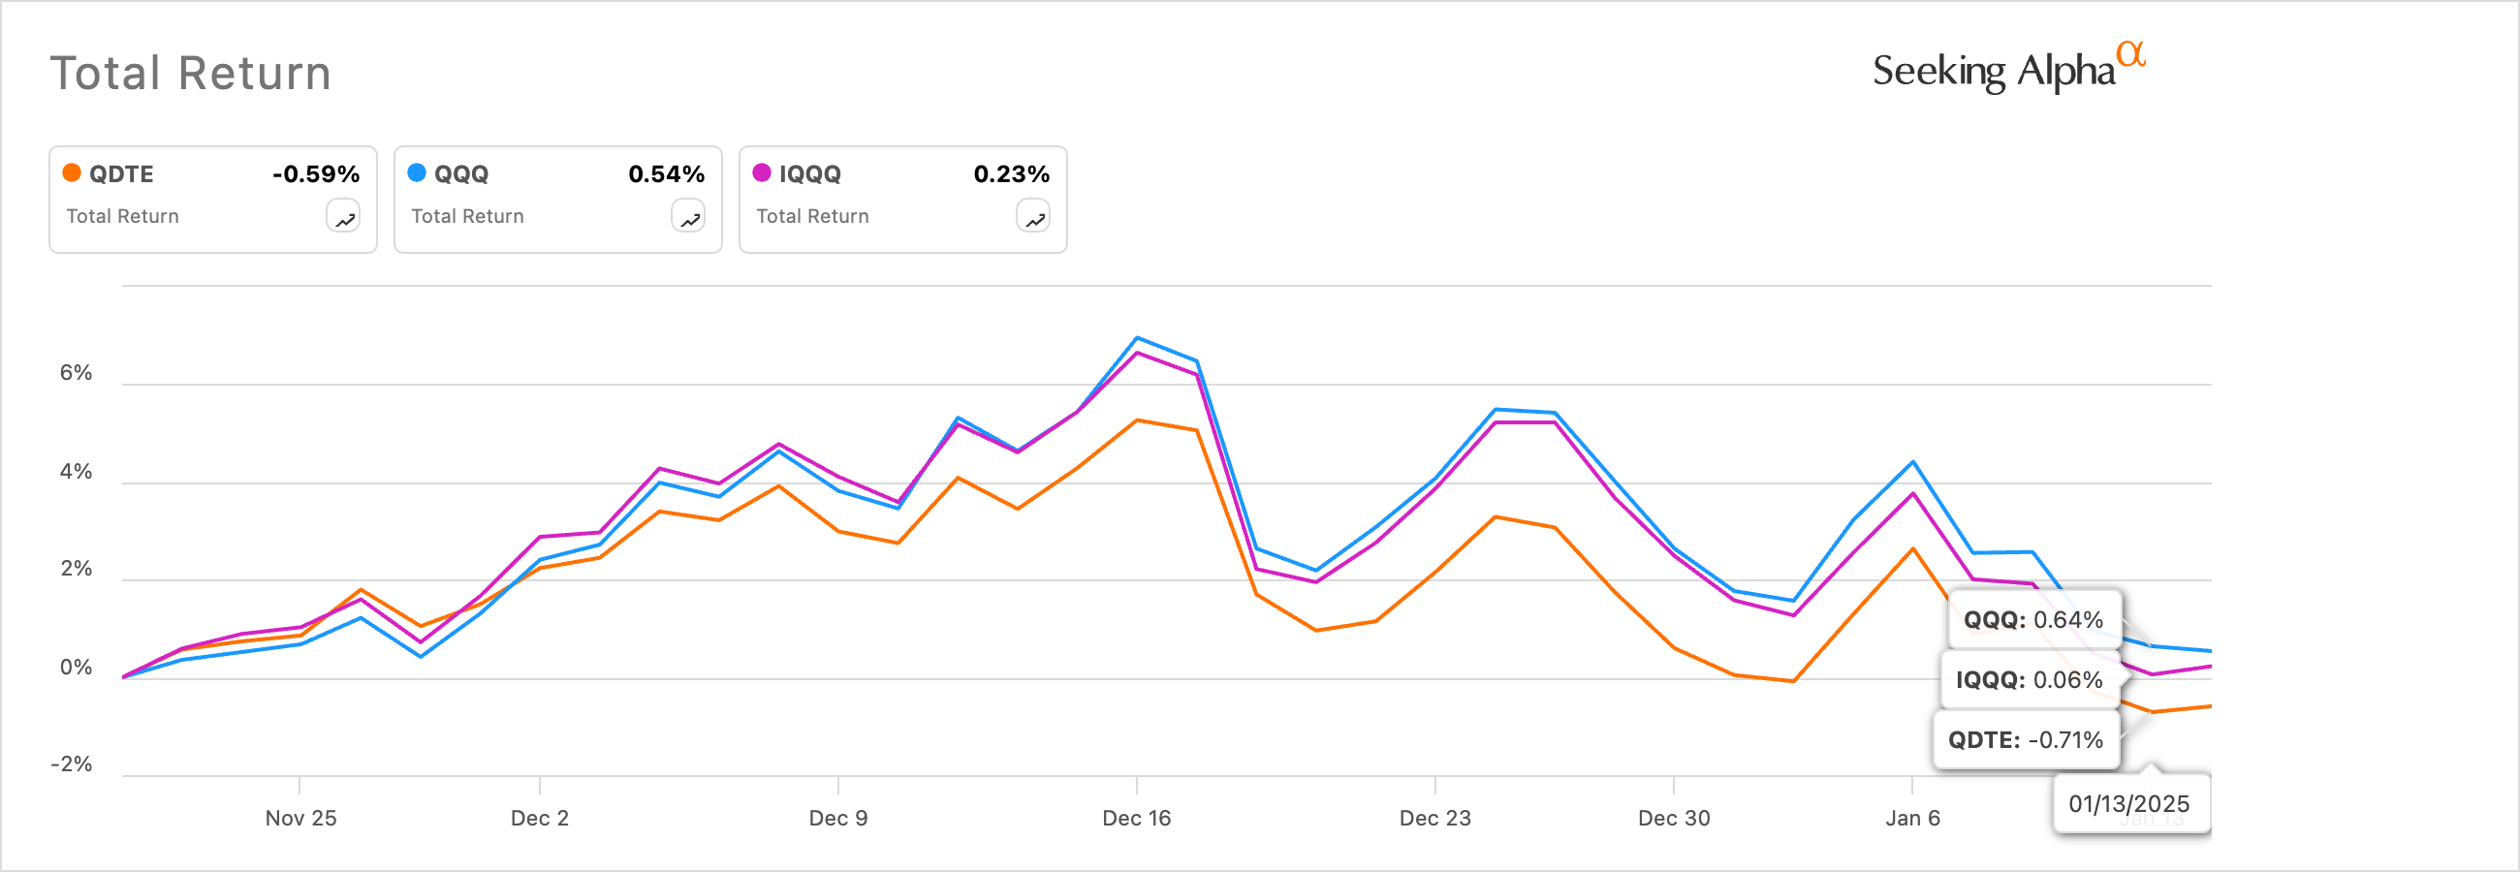Select the QQQ ticker label
The width and height of the screenshot is (2520, 872).
461,174
